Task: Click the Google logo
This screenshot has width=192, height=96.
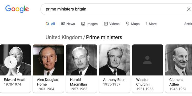Action: pyautogui.click(x=17, y=9)
